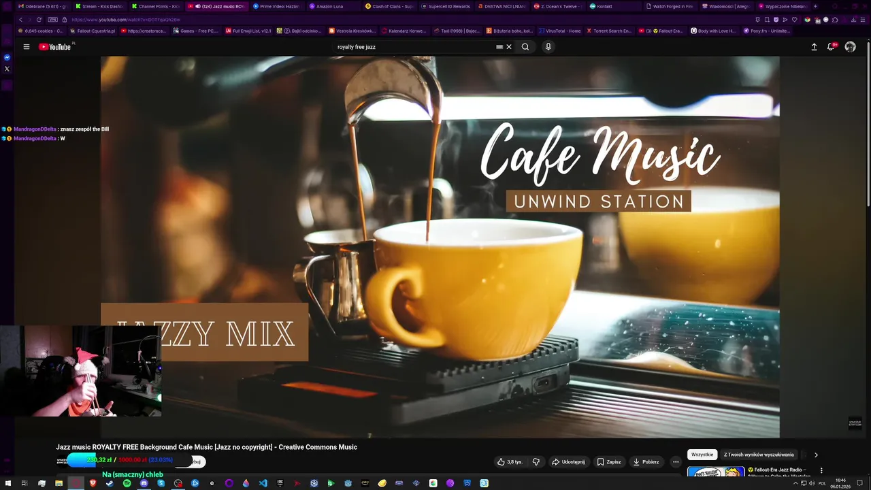Image resolution: width=871 pixels, height=490 pixels.
Task: Show more filter chips with right arrow
Action: click(x=816, y=455)
